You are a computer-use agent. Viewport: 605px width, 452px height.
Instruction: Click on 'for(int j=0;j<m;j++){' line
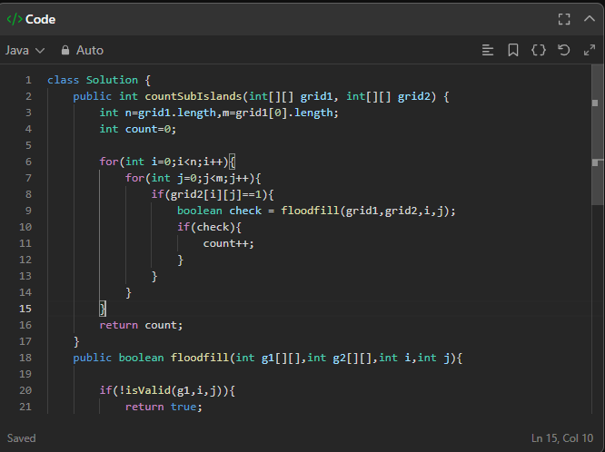click(193, 178)
